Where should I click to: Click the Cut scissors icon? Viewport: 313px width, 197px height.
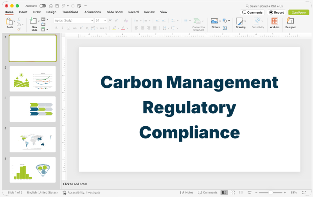pyautogui.click(x=19, y=19)
